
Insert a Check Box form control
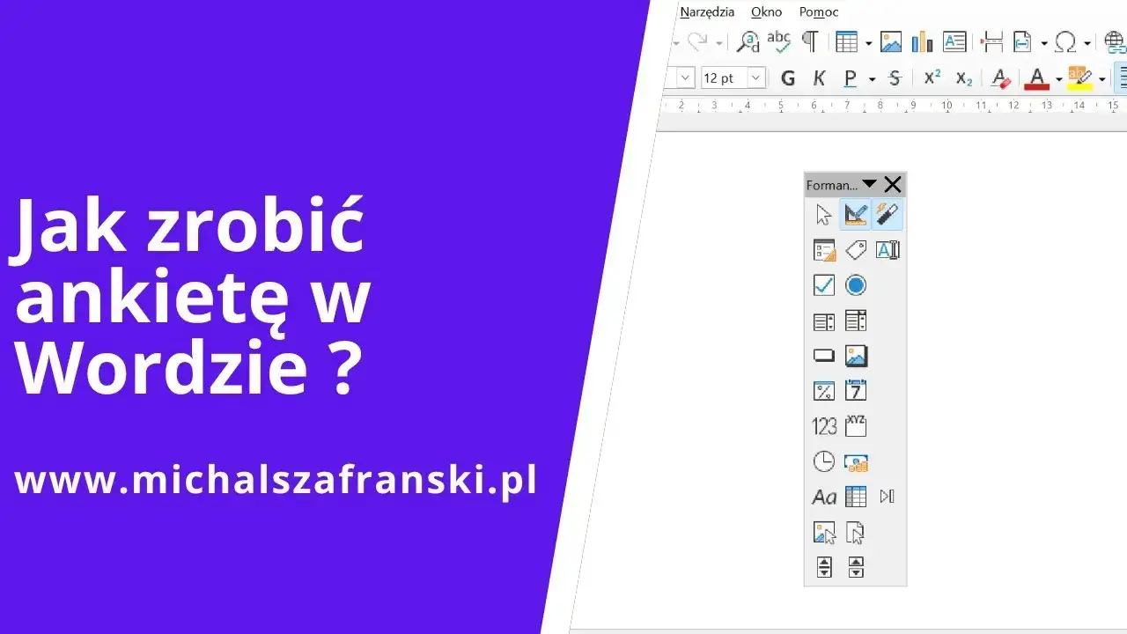823,284
